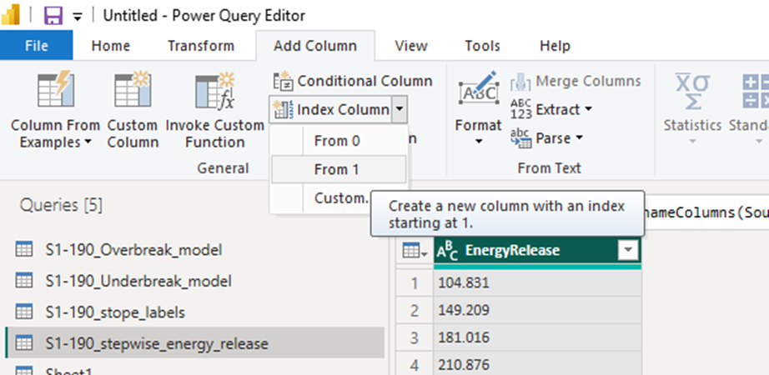Viewport: 769px width, 375px height.
Task: Open the Parse dropdown
Action: click(x=547, y=138)
